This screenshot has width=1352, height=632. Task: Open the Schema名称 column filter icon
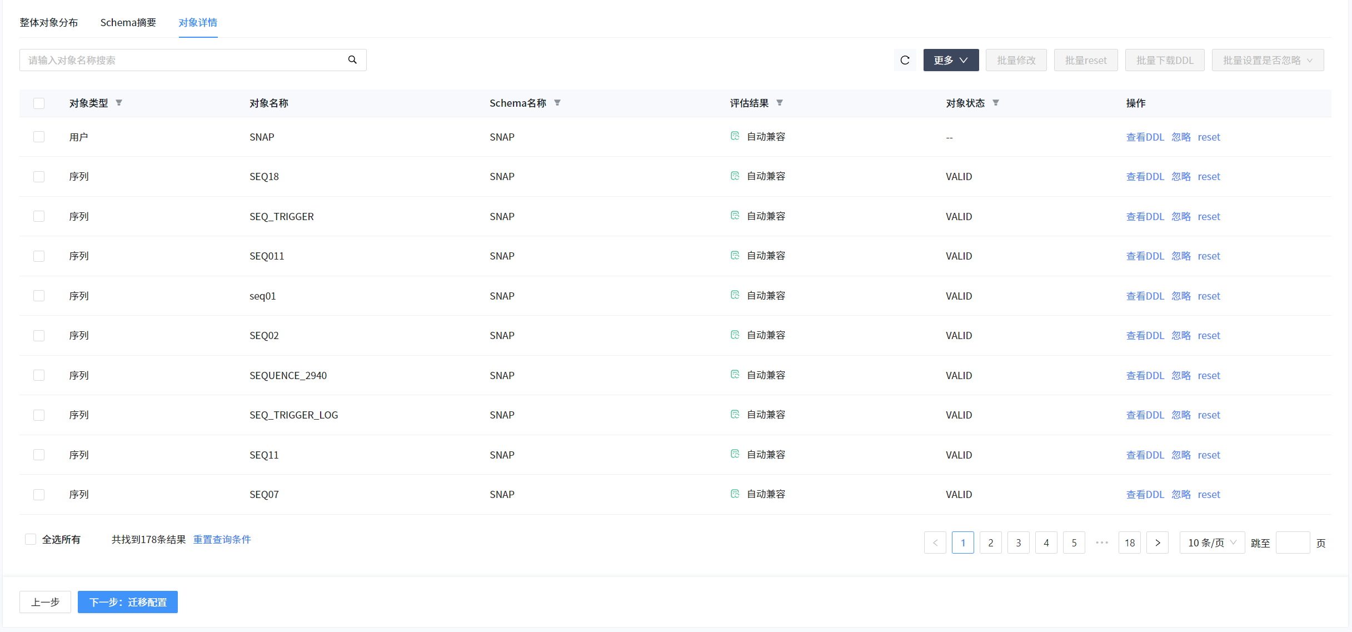[x=557, y=103]
